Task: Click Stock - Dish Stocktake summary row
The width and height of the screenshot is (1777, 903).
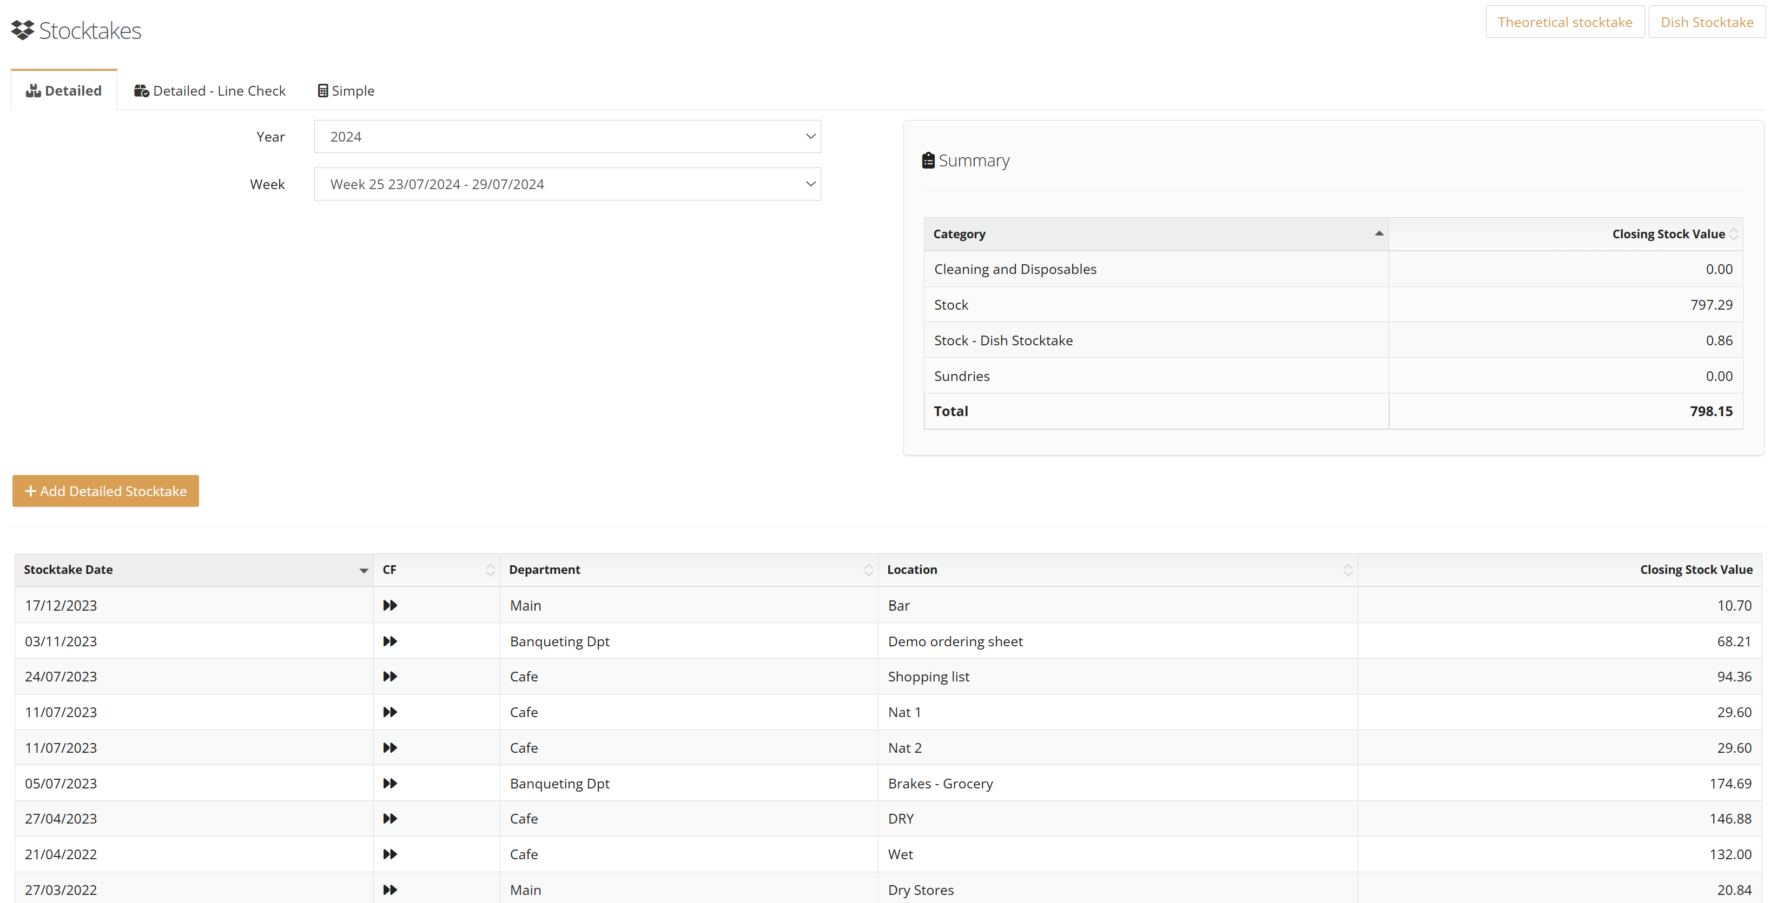Action: pyautogui.click(x=1333, y=340)
